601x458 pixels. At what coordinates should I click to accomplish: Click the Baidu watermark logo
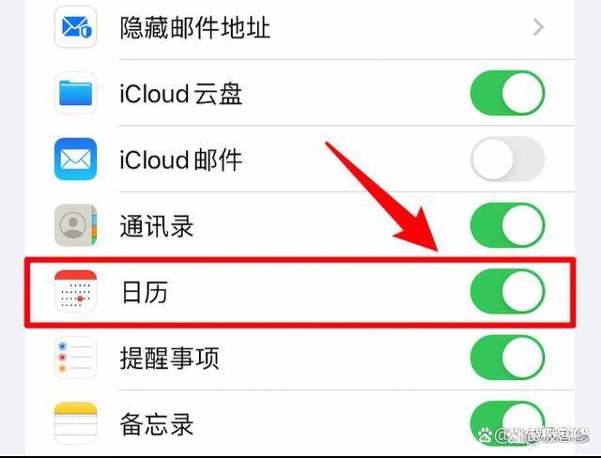485,435
